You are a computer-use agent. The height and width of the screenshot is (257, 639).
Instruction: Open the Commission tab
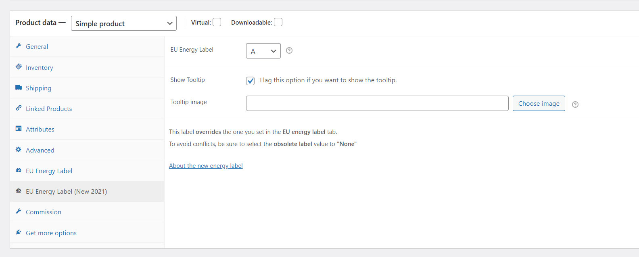(44, 212)
